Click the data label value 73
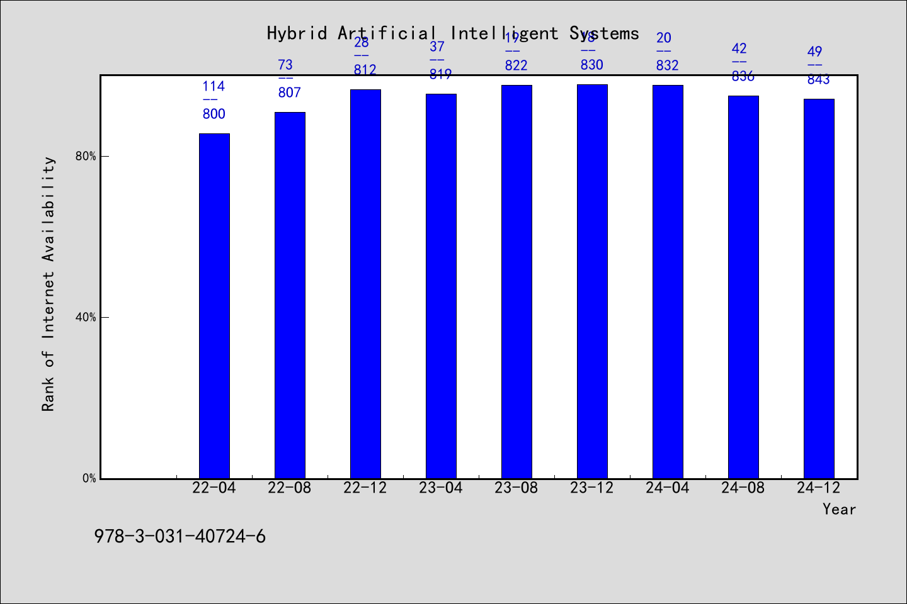 285,65
